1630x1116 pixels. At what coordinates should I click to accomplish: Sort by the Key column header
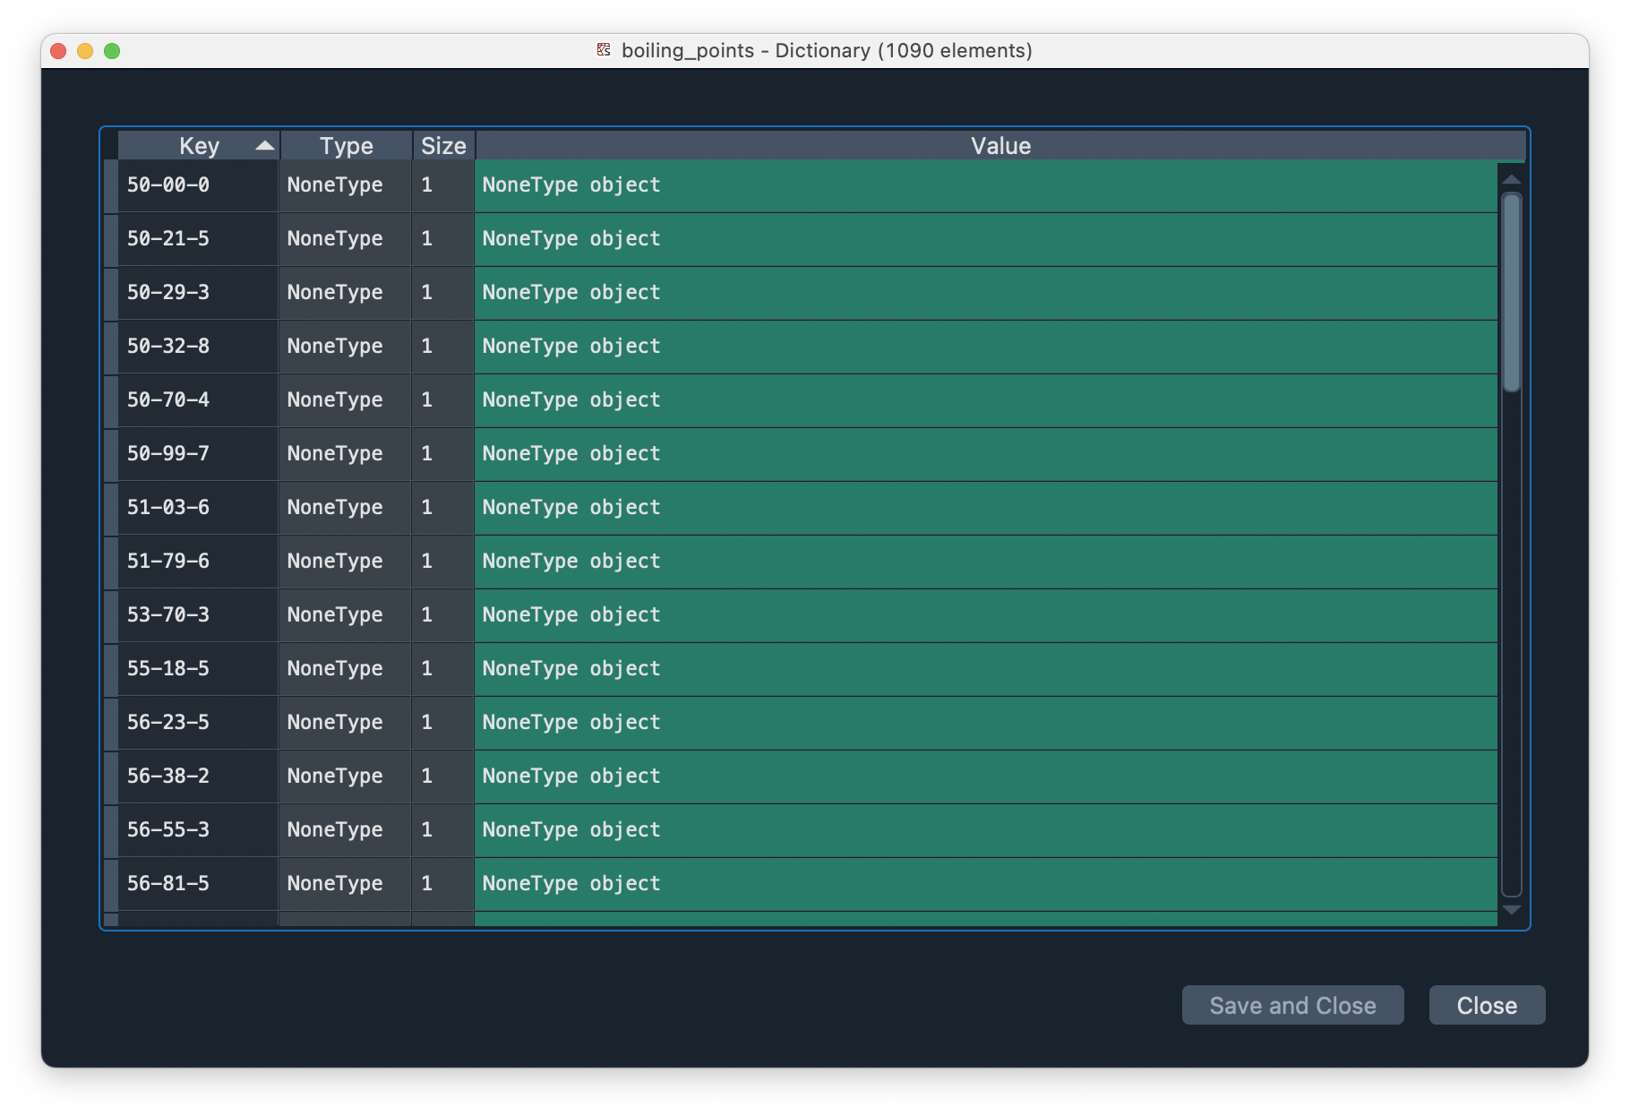click(199, 145)
